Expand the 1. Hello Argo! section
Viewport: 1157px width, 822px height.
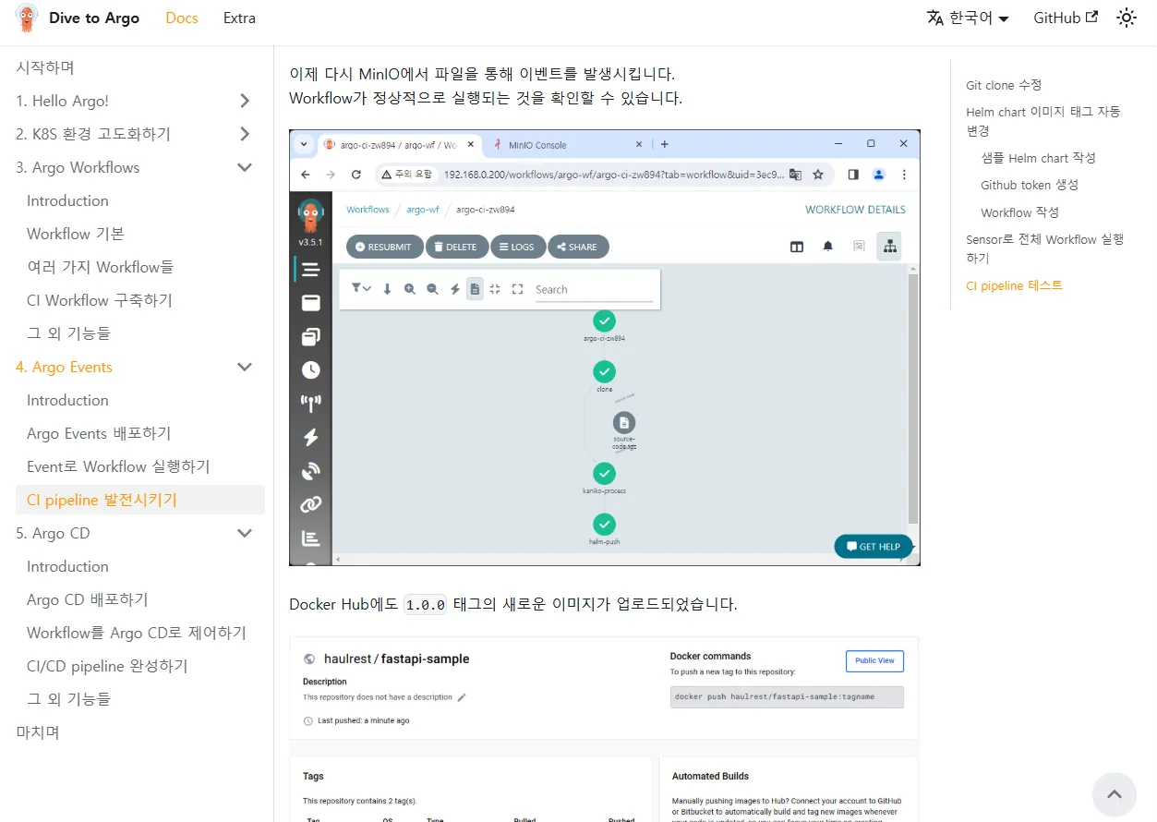(x=245, y=101)
